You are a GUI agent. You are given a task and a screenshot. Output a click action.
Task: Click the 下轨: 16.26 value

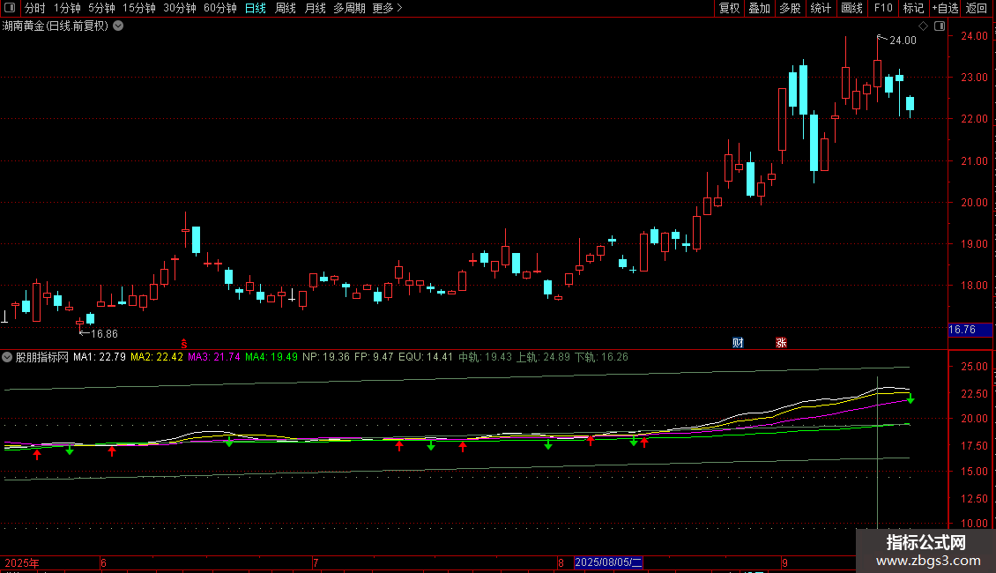click(x=601, y=357)
